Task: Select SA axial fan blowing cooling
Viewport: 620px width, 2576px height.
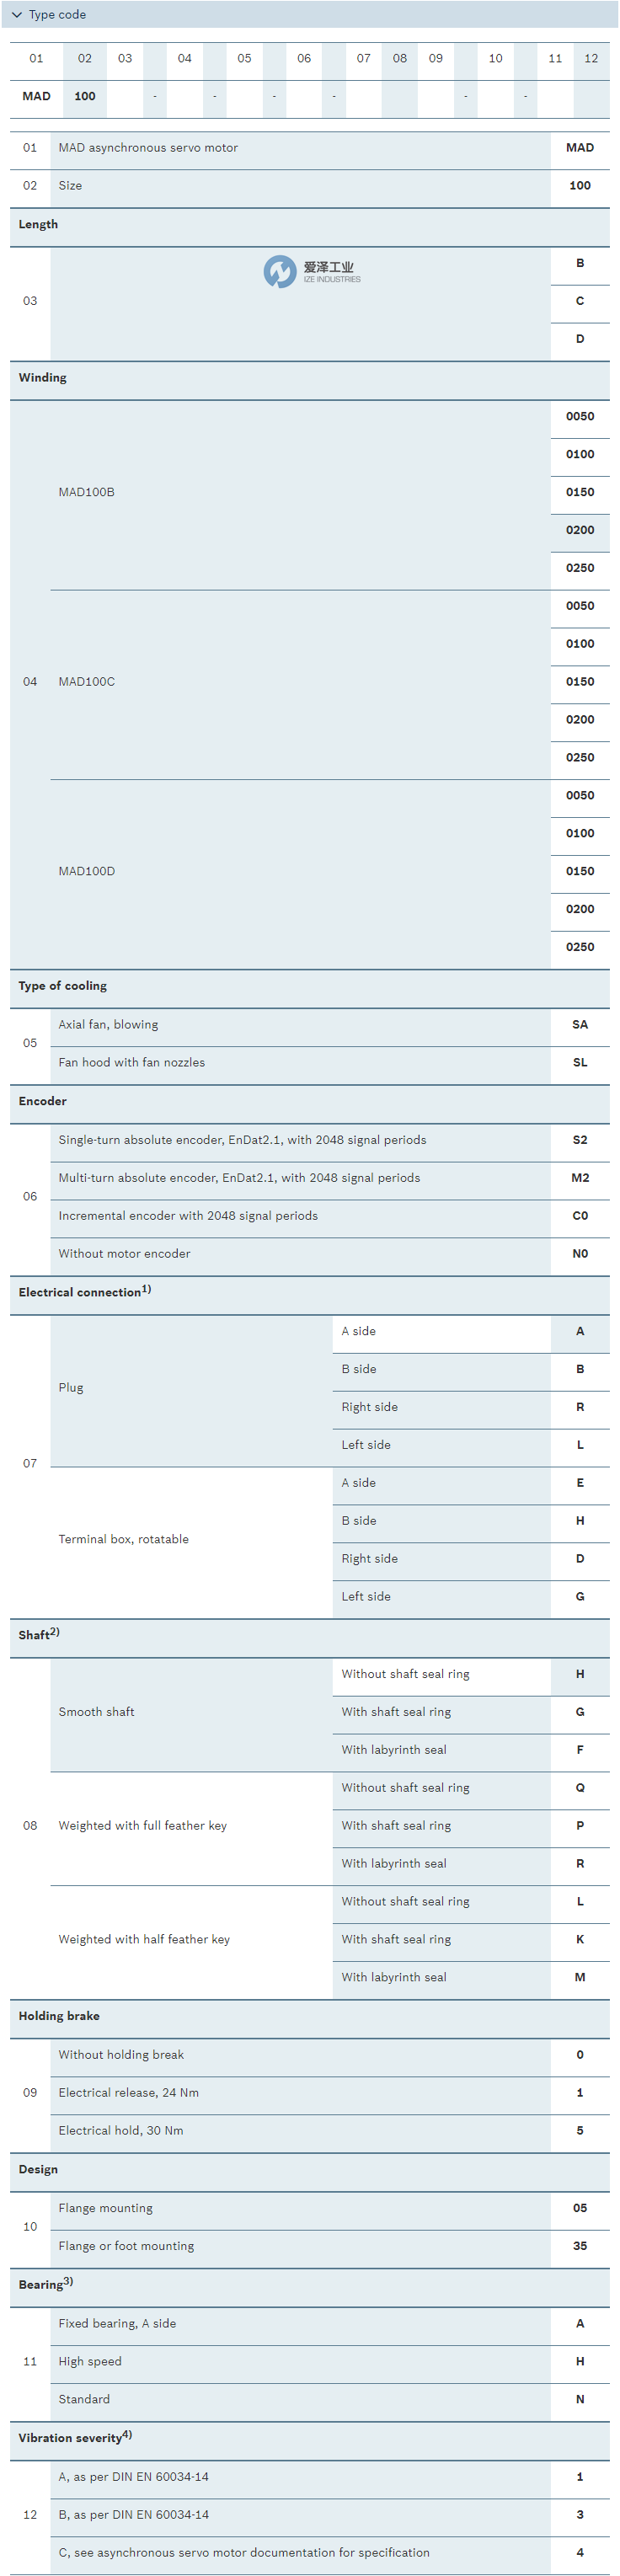Action: [x=580, y=1025]
